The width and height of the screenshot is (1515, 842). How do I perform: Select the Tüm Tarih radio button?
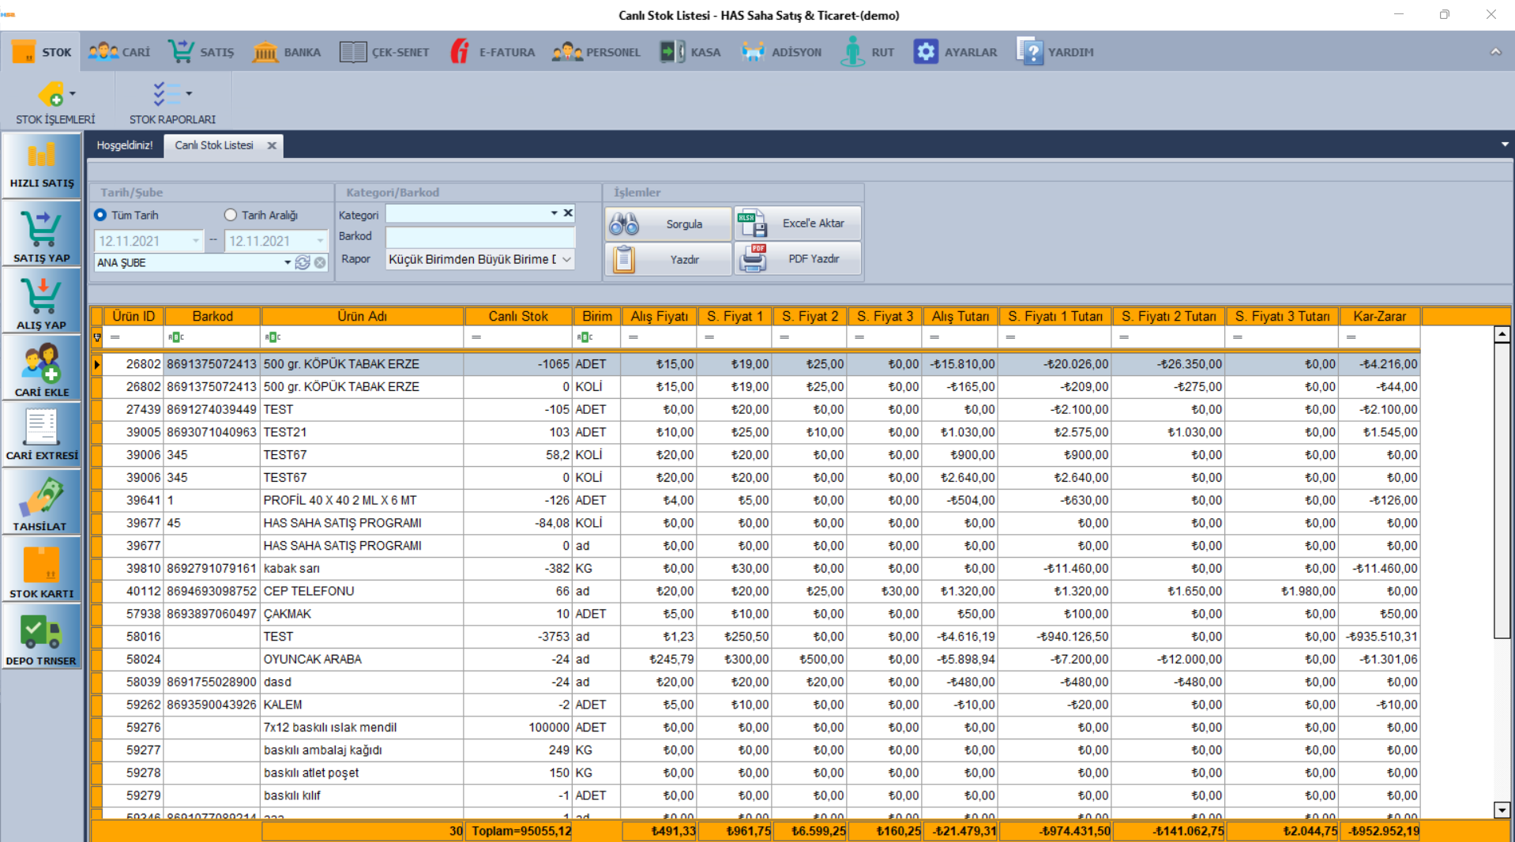click(x=100, y=215)
